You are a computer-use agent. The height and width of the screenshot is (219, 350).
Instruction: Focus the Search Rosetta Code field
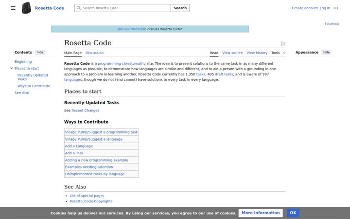[x=123, y=8]
